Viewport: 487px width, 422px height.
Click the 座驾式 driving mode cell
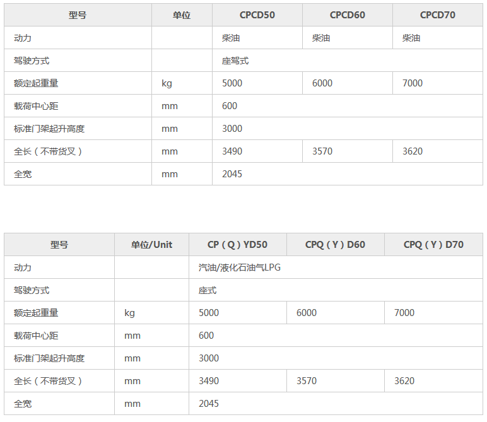tap(235, 61)
